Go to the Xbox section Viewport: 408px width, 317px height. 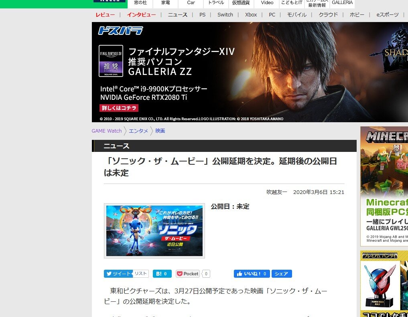(x=251, y=15)
